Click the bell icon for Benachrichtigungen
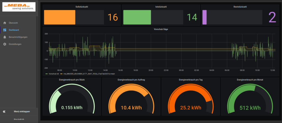Screen dimensions: 282x123 pyautogui.click(x=4, y=37)
